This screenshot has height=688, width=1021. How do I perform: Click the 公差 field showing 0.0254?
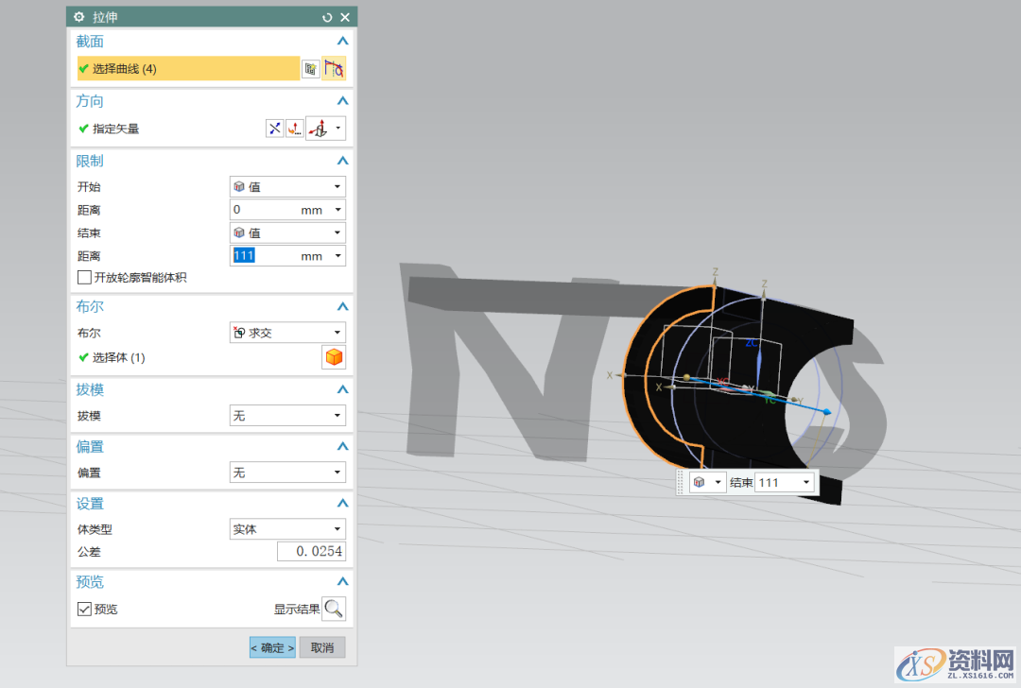pyautogui.click(x=311, y=552)
